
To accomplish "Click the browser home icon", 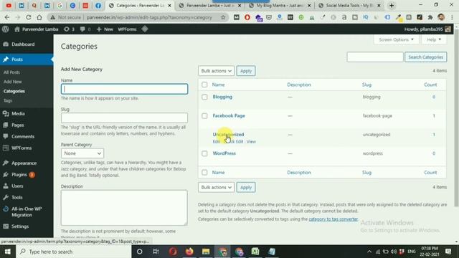I will click(39, 17).
